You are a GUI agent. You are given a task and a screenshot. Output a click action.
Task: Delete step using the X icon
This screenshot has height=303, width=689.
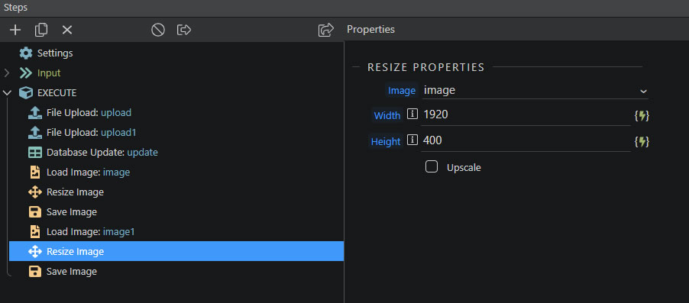point(66,30)
